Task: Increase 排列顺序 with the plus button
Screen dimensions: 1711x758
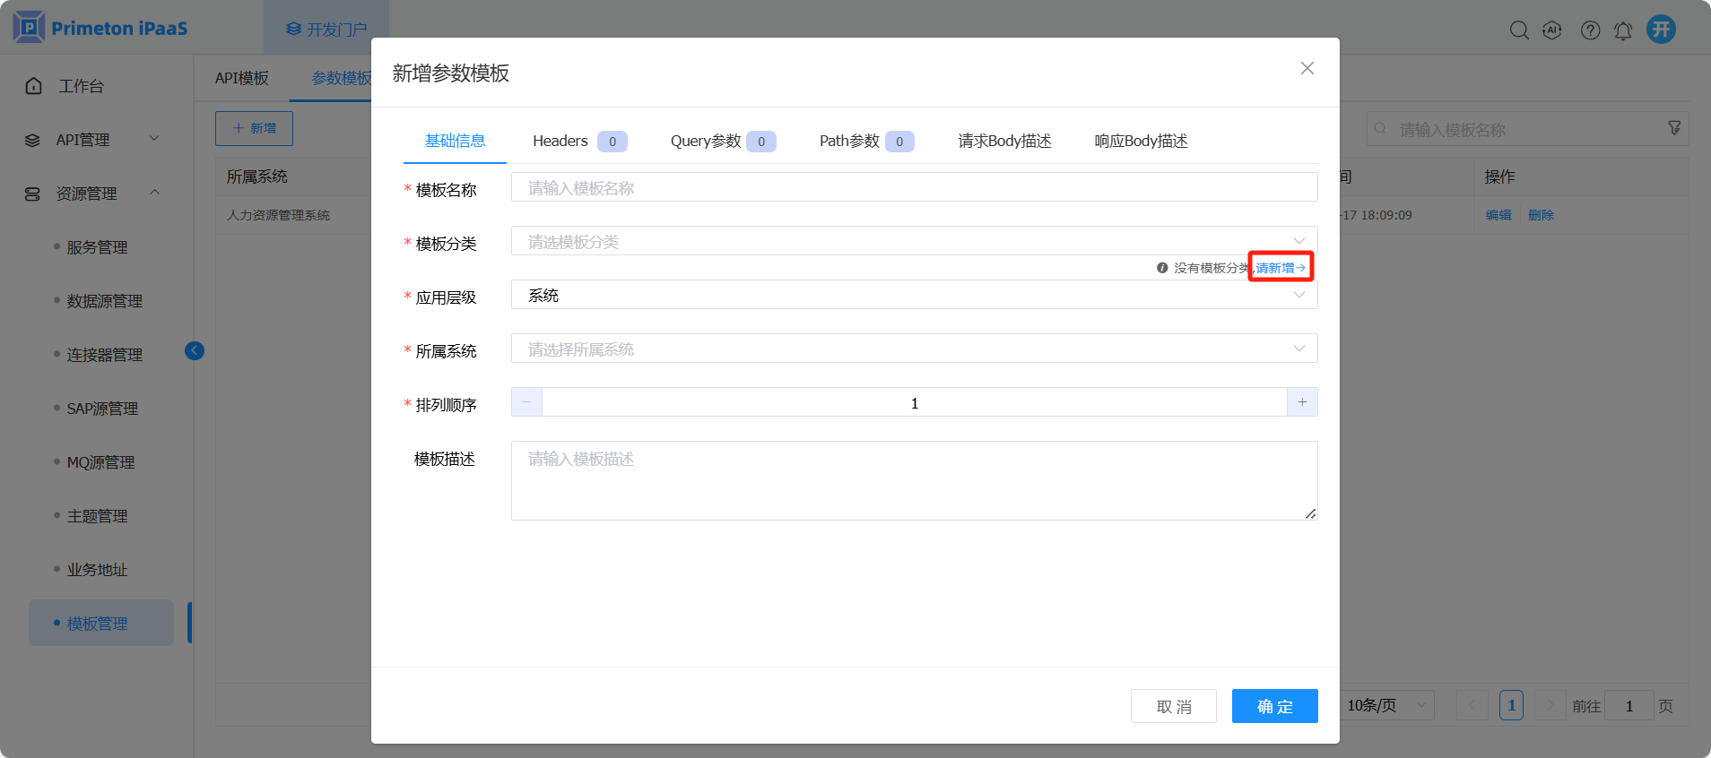Action: click(x=1302, y=402)
